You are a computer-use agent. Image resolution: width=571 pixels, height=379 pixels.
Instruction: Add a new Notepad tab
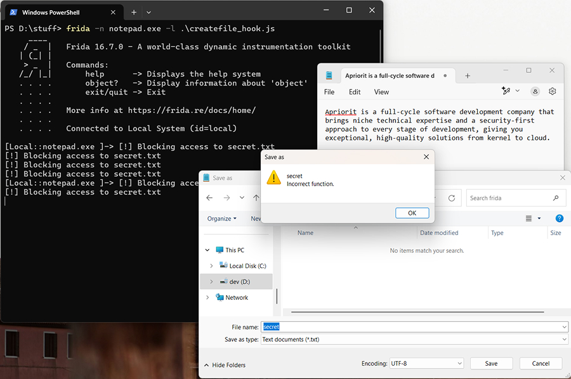click(x=468, y=75)
